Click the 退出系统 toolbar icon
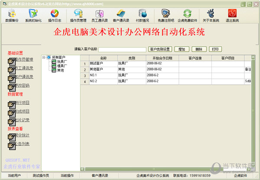Viewport: 260px width, 180px height. click(x=232, y=16)
